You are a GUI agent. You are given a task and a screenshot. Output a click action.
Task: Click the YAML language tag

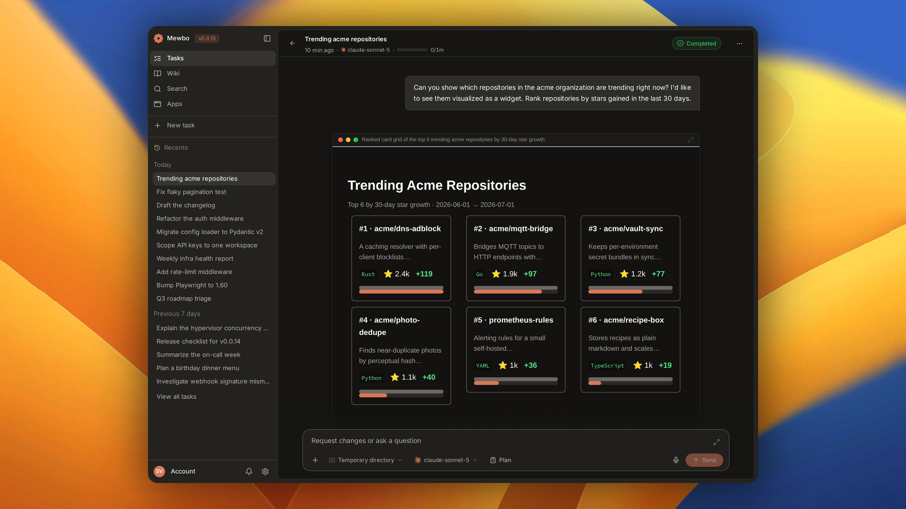click(482, 366)
